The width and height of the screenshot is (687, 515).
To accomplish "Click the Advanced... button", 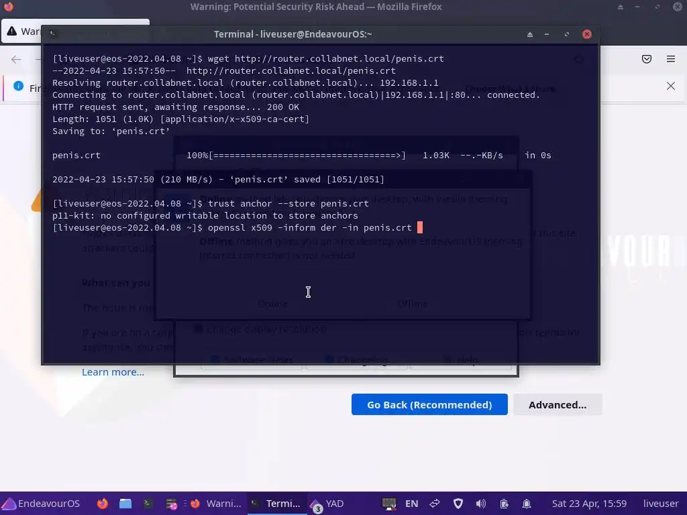I will pos(558,404).
